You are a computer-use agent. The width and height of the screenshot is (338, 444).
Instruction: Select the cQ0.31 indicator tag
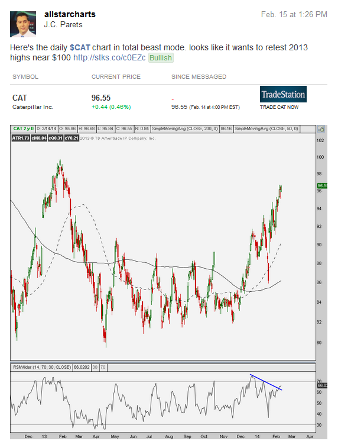pos(56,138)
